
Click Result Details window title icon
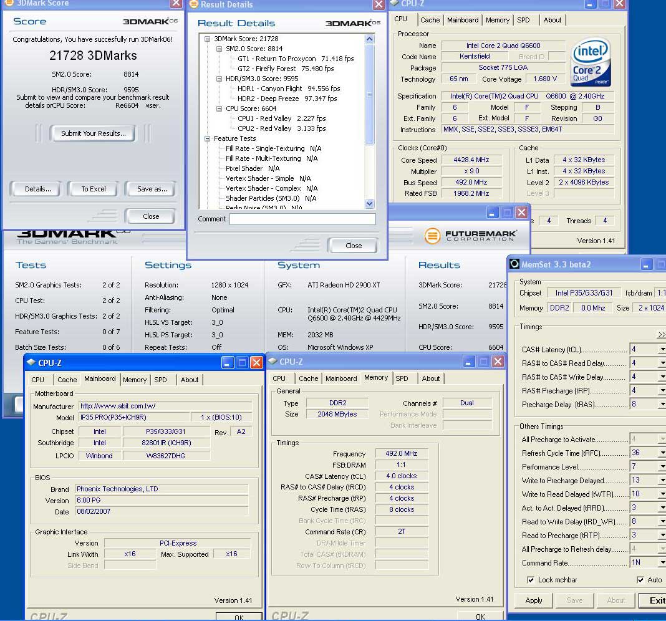click(x=194, y=4)
